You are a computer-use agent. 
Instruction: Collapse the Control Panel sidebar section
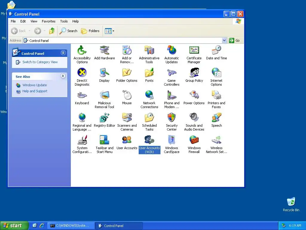63,53
